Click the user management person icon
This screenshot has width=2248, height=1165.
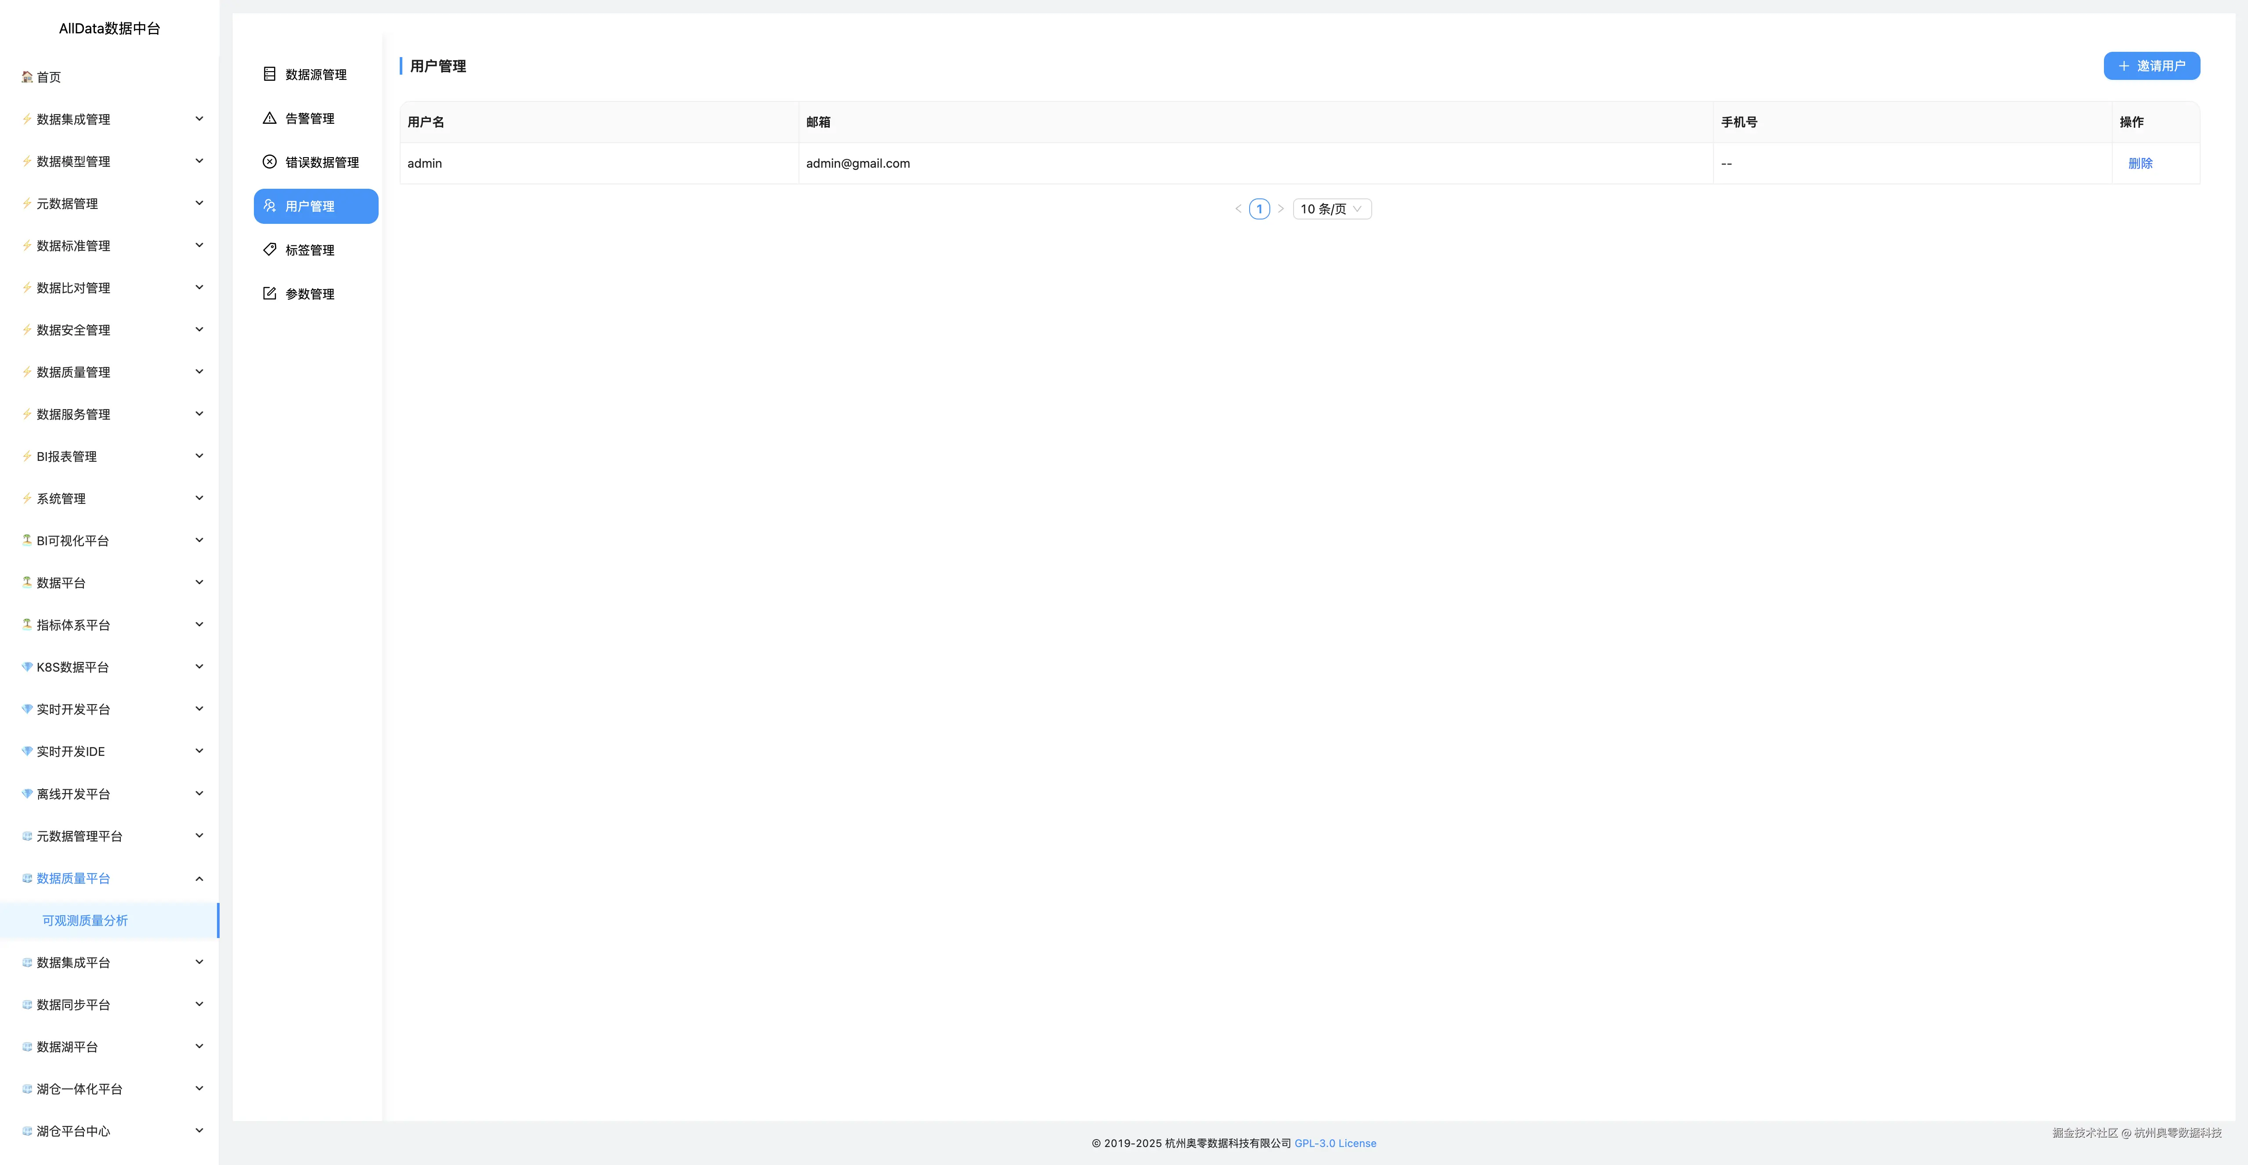[x=270, y=206]
